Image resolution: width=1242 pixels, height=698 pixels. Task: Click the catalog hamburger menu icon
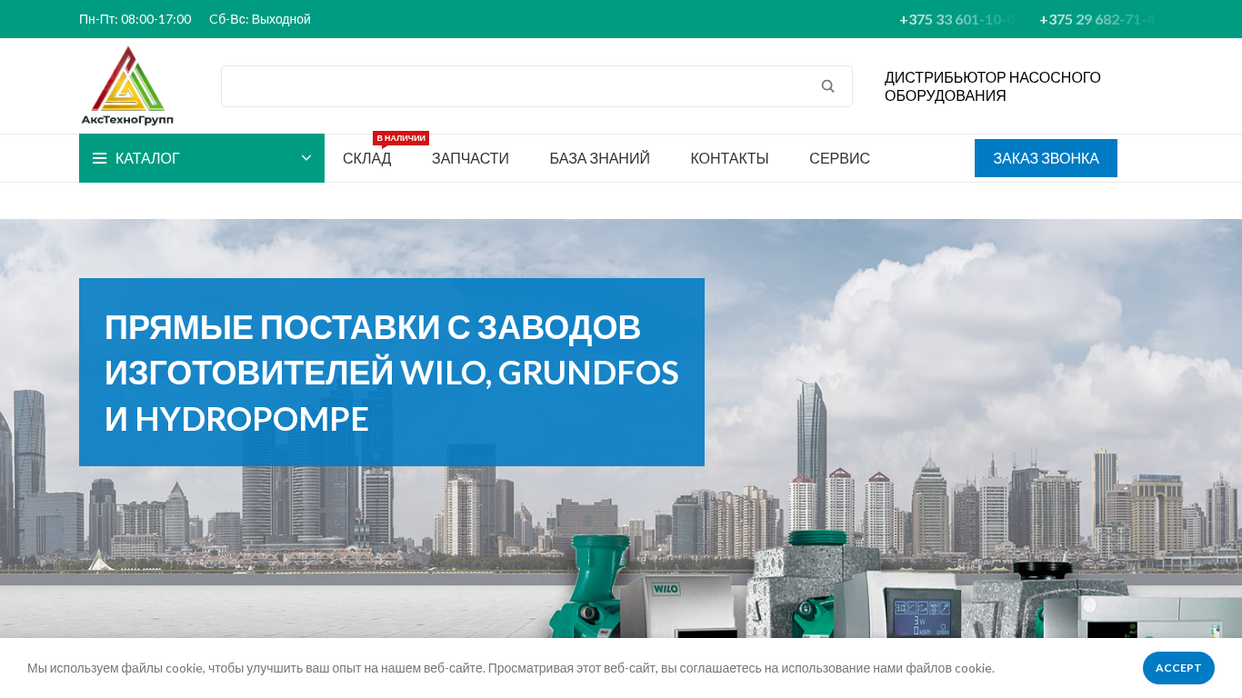pos(100,158)
